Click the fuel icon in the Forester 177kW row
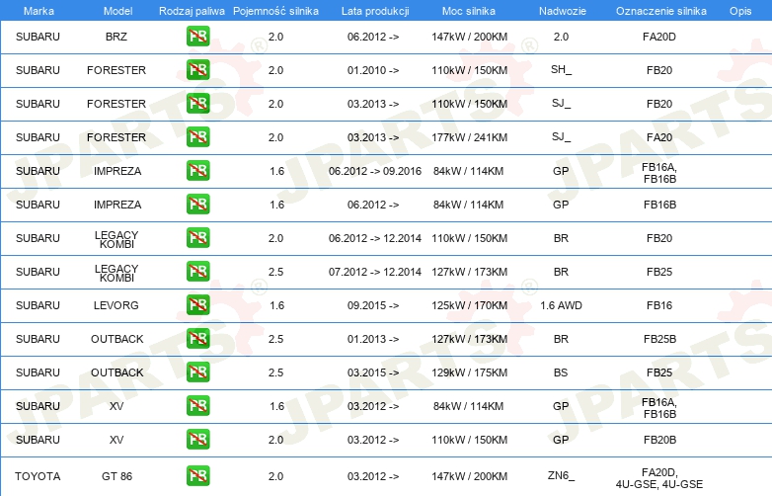The height and width of the screenshot is (496, 772). (x=197, y=137)
